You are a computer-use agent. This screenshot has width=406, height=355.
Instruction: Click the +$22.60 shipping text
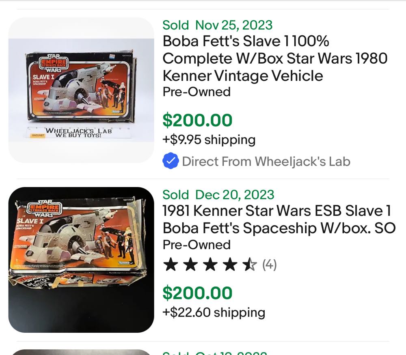pyautogui.click(x=214, y=312)
